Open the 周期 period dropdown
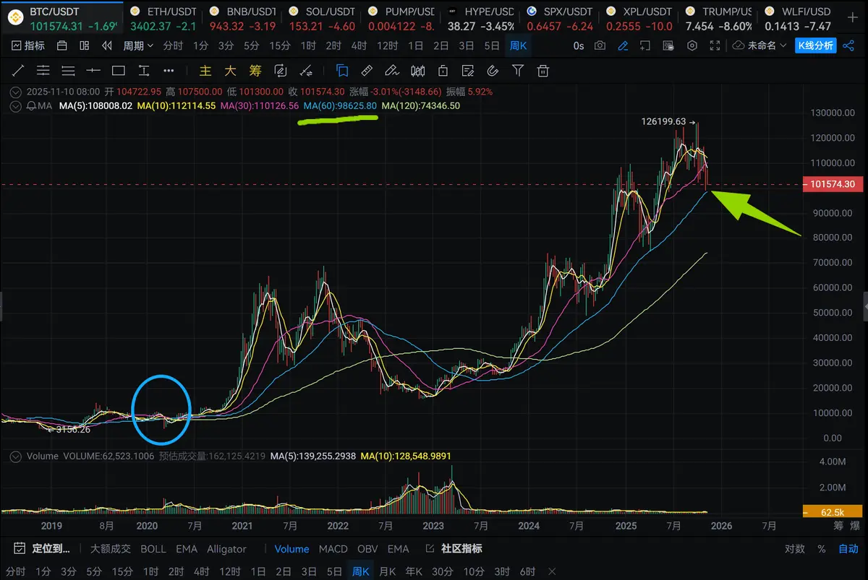Viewport: 868px width, 580px height. point(138,46)
